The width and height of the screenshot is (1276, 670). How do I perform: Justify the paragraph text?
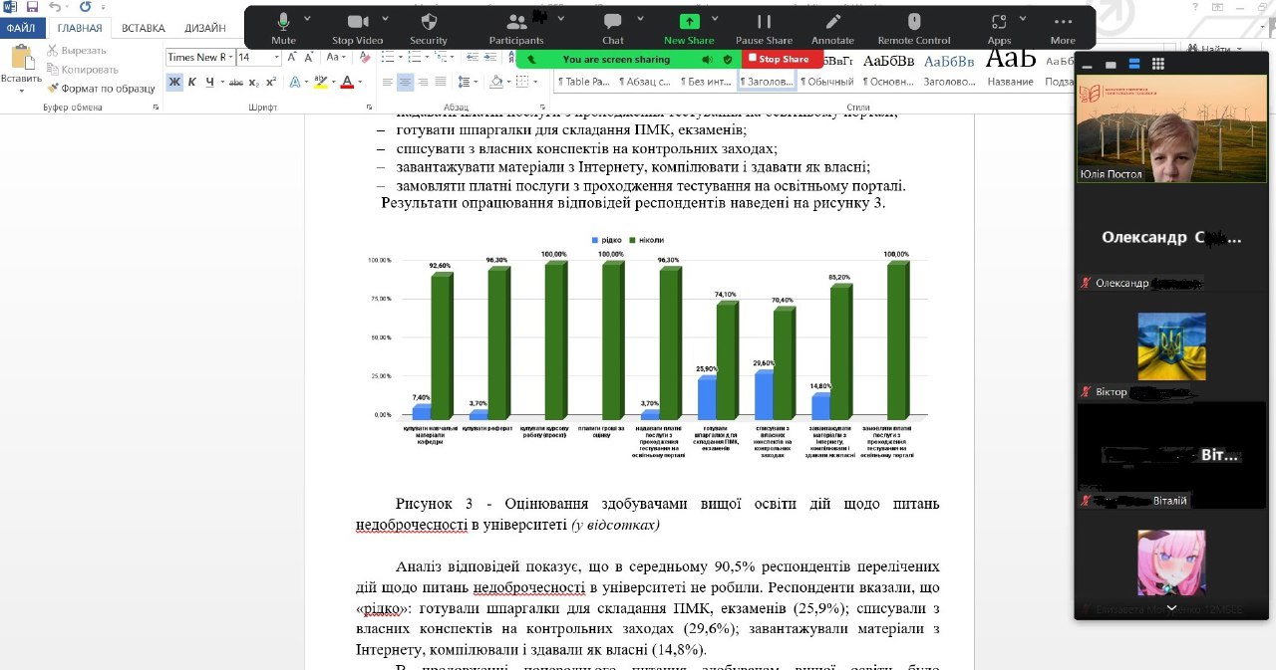442,82
